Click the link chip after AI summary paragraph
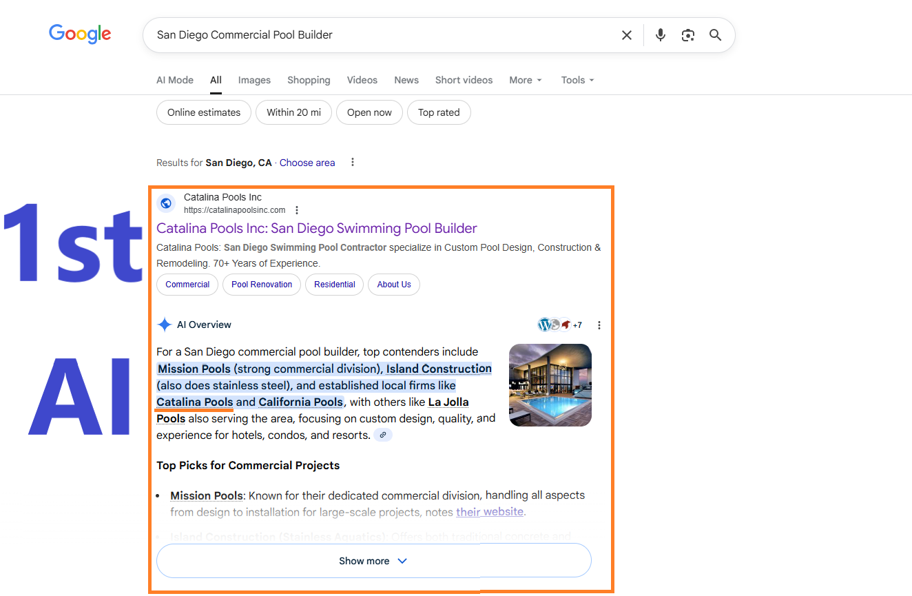Image resolution: width=912 pixels, height=596 pixels. [383, 435]
